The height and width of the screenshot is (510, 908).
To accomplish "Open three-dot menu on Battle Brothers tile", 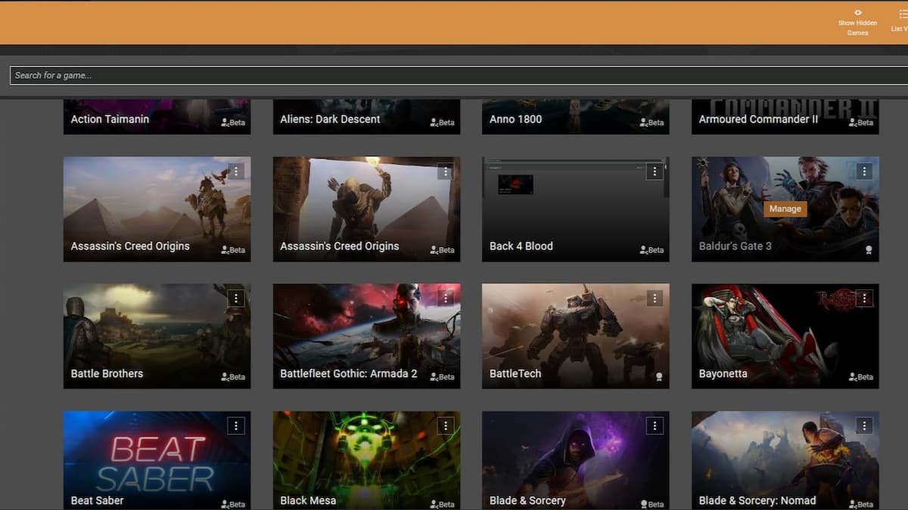I will (x=236, y=298).
